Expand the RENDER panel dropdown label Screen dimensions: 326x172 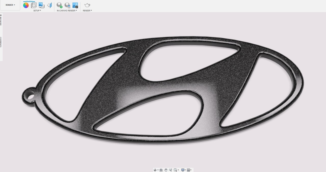click(87, 10)
